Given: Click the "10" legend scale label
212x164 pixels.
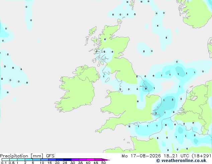Looking at the screenshot, I should [x=42, y=163].
